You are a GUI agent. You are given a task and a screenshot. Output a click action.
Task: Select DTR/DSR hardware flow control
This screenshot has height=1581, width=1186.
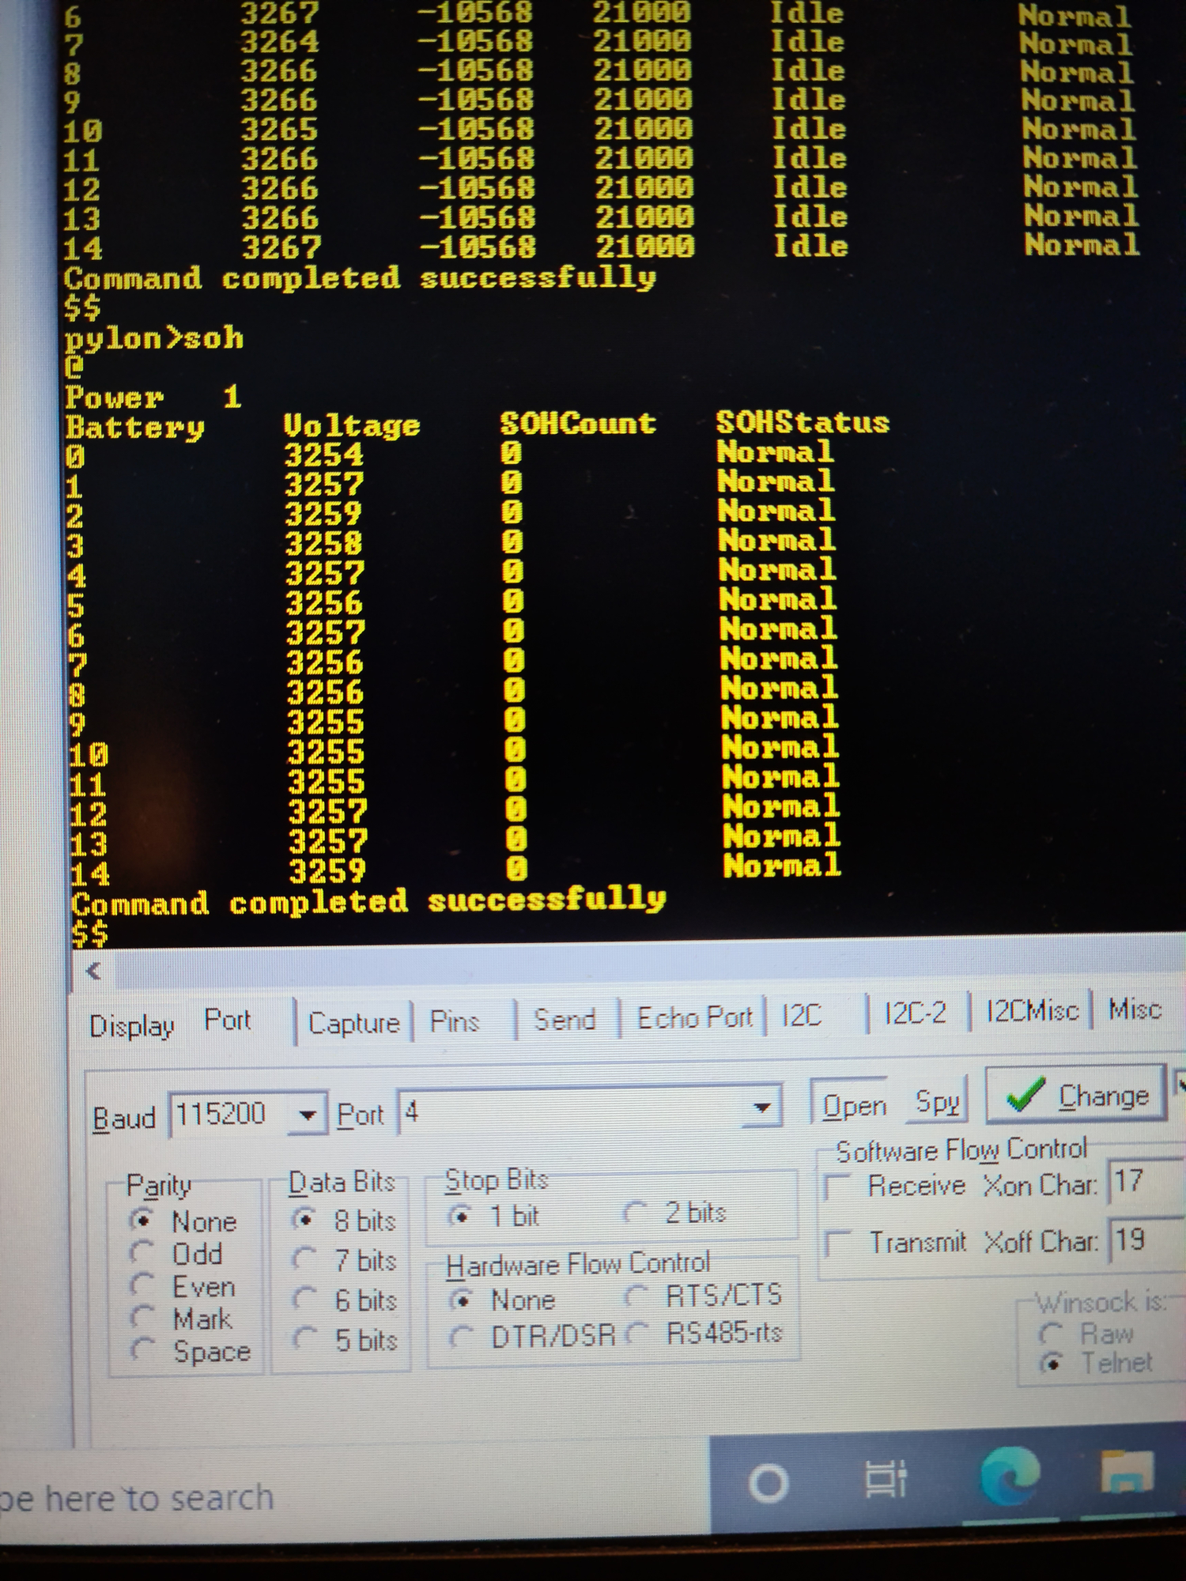click(x=533, y=1336)
